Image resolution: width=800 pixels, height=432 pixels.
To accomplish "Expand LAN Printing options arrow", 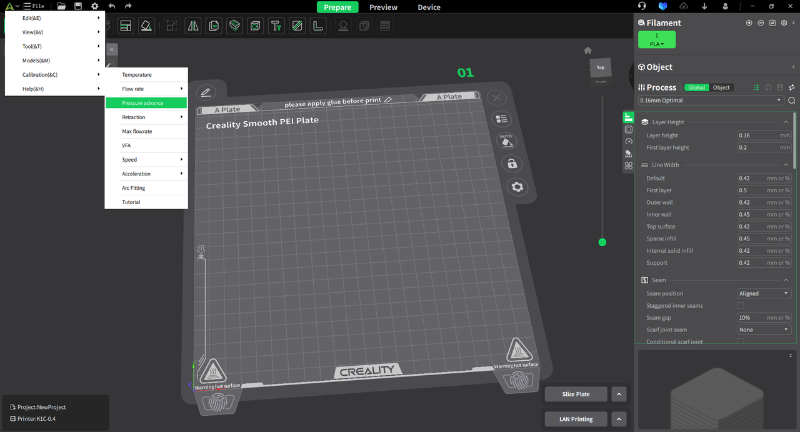I will coord(618,419).
